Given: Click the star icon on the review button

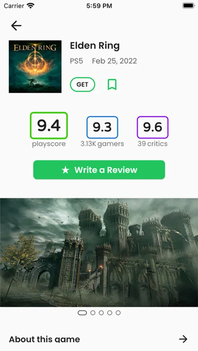Looking at the screenshot, I should point(66,170).
